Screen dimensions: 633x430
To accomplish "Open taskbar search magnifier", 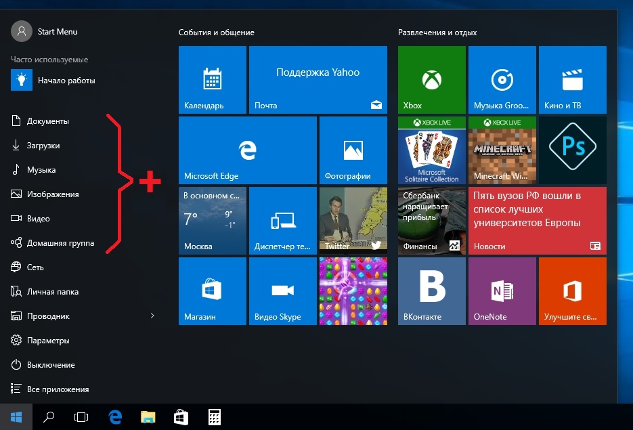I will pyautogui.click(x=49, y=417).
